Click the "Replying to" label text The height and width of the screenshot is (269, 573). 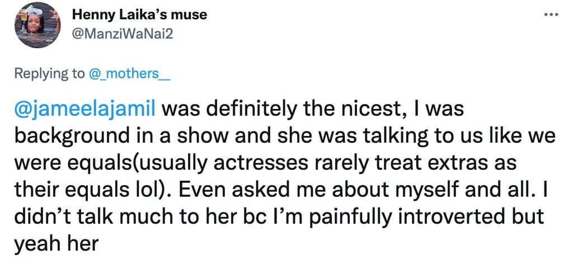pyautogui.click(x=49, y=74)
